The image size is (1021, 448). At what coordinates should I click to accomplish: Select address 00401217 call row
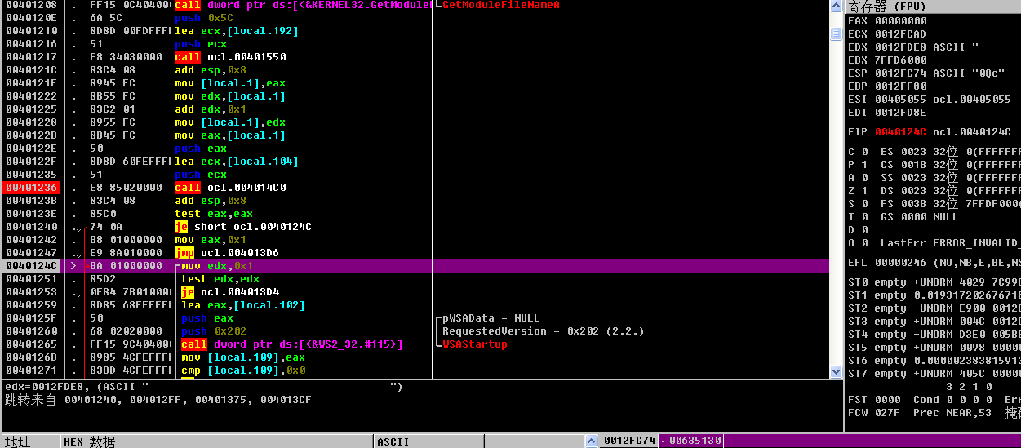(x=31, y=57)
